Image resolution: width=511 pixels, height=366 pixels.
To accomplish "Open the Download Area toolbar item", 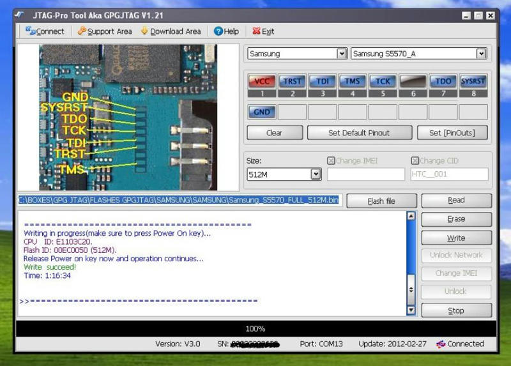I will [x=171, y=31].
